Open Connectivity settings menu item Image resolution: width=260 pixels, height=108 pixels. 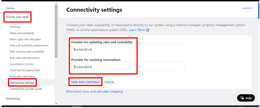(x=22, y=82)
